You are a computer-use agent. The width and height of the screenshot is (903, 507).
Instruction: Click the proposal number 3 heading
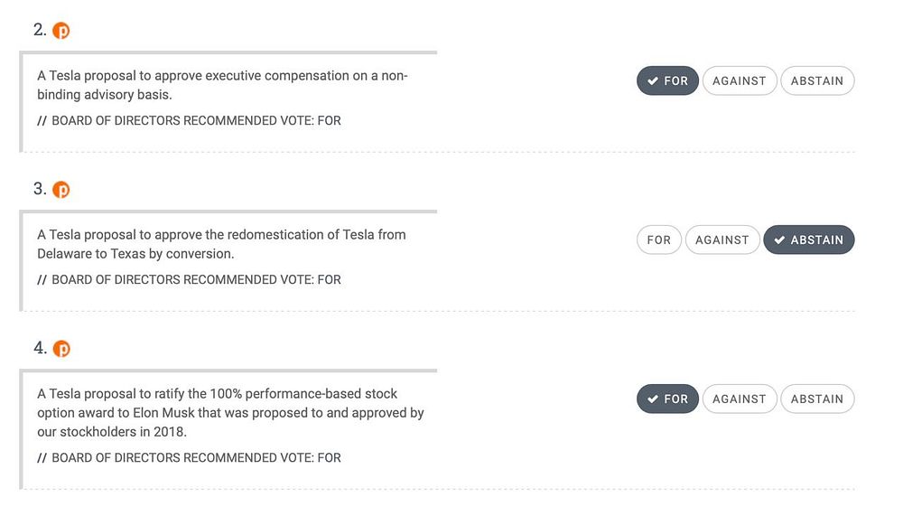40,189
